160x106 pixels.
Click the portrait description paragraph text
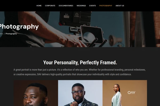coord(79,72)
